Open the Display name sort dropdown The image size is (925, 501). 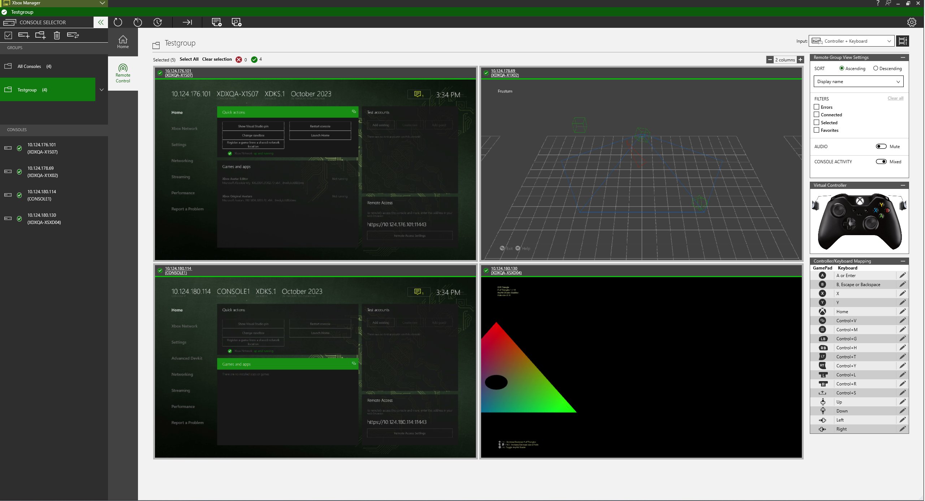tap(858, 82)
